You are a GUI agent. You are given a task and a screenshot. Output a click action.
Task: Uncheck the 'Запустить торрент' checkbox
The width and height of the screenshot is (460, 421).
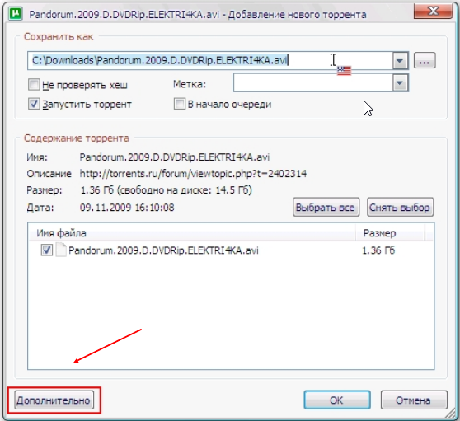click(34, 104)
